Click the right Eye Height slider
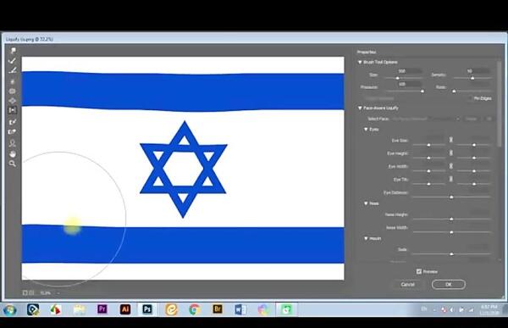The width and height of the screenshot is (508, 328). 474,158
